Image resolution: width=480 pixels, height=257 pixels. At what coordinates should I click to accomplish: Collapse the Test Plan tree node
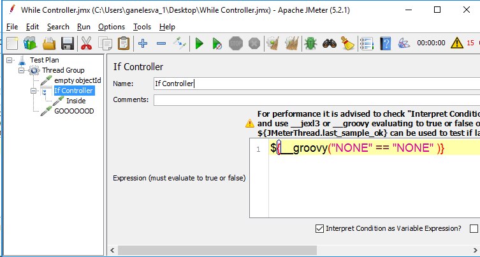click(10, 60)
